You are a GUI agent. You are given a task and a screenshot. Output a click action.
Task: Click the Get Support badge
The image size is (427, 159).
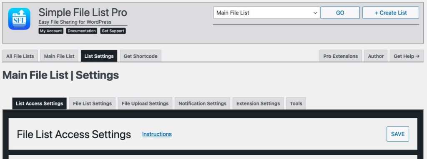113,31
